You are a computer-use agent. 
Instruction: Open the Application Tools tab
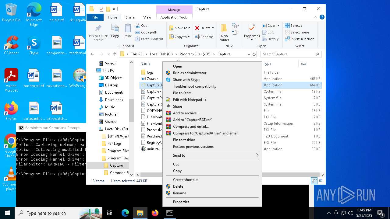pos(174,17)
